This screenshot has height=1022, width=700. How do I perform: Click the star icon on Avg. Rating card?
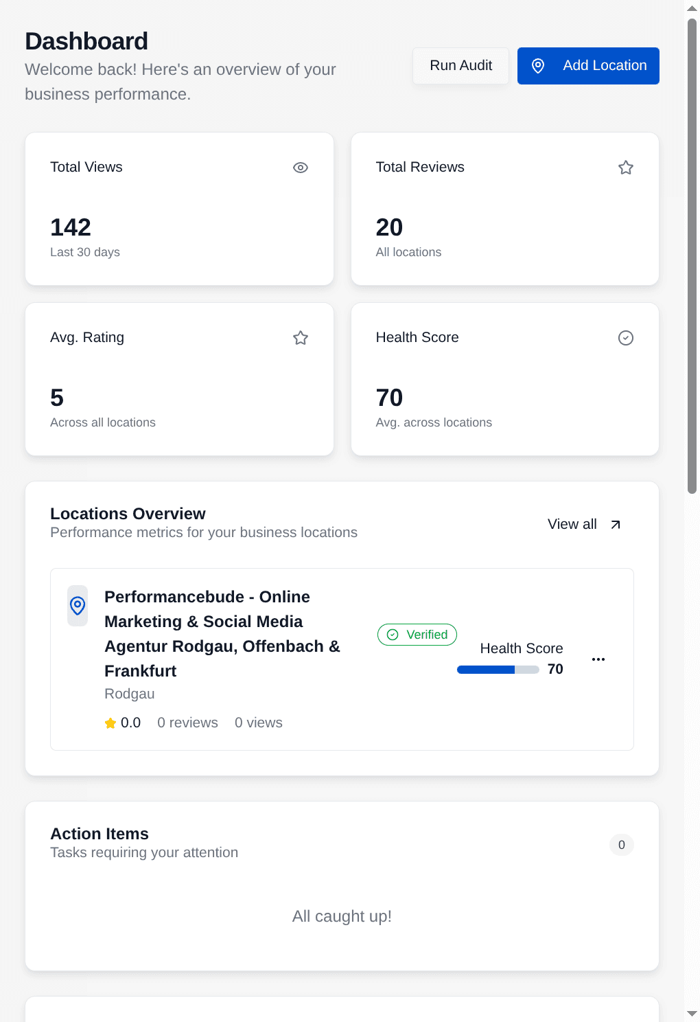point(301,337)
